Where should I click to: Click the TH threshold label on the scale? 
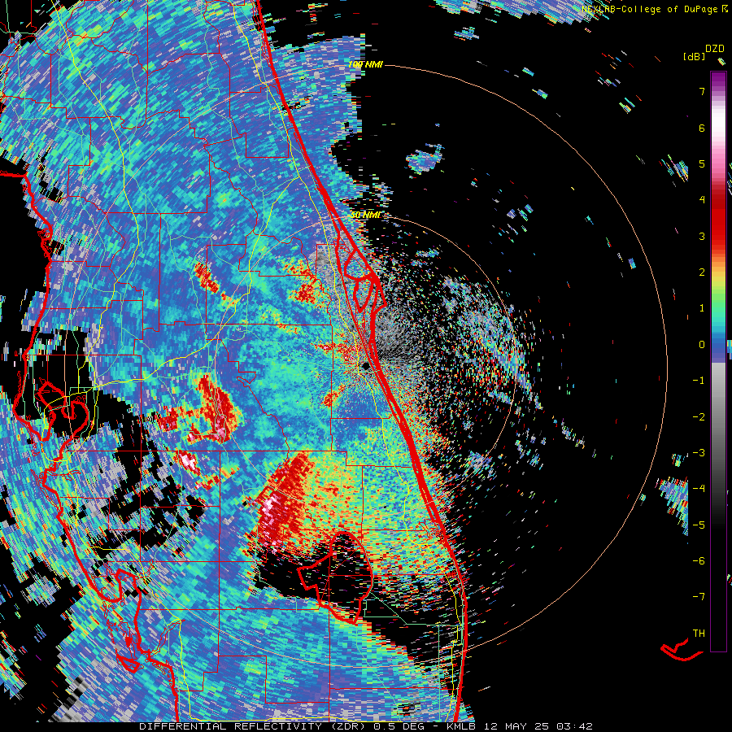[699, 633]
